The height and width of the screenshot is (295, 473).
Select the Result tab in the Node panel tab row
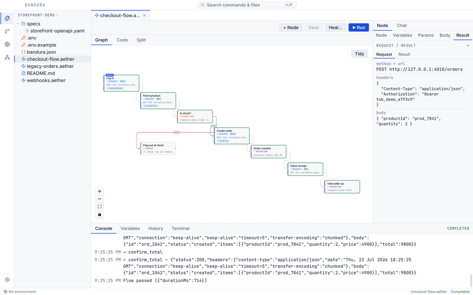click(x=463, y=35)
